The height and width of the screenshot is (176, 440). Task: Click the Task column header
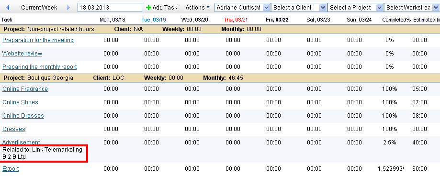7,20
